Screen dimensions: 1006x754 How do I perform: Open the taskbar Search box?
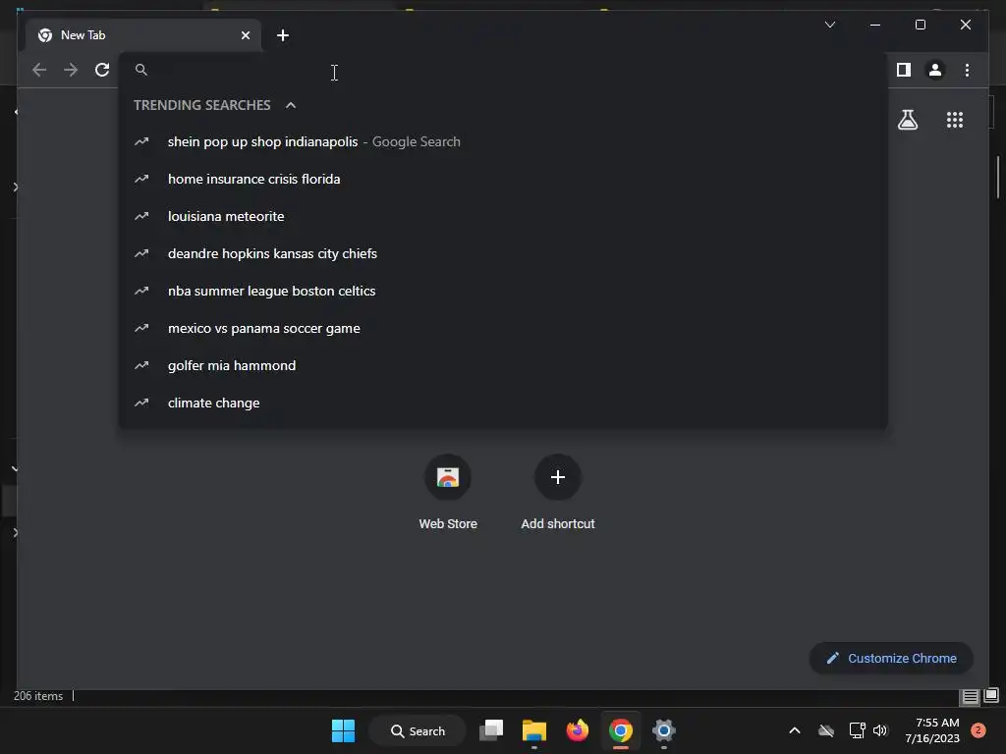tap(418, 730)
